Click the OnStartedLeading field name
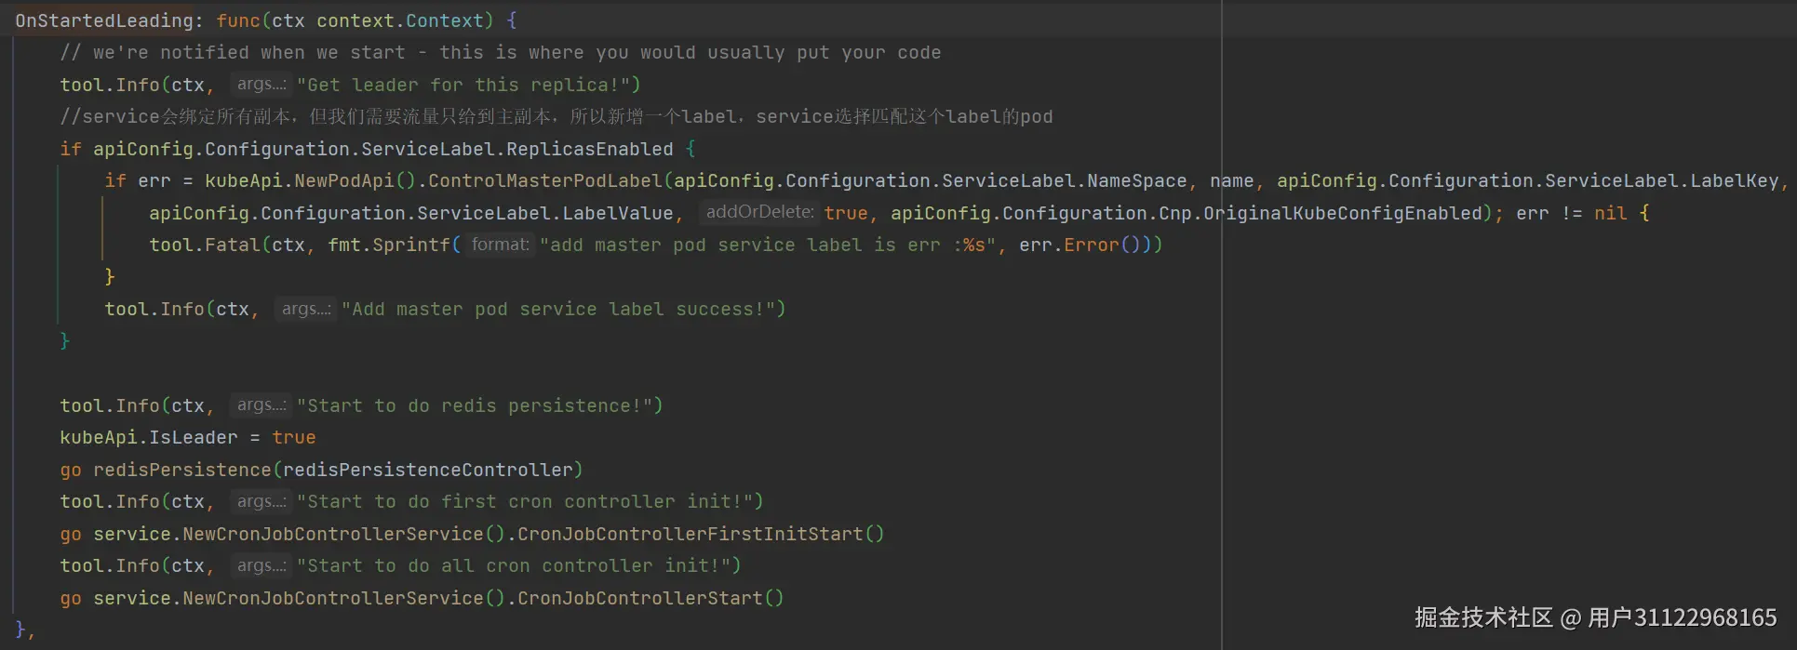 click(x=103, y=20)
